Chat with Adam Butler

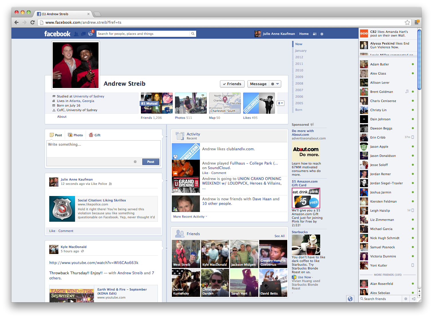point(387,64)
